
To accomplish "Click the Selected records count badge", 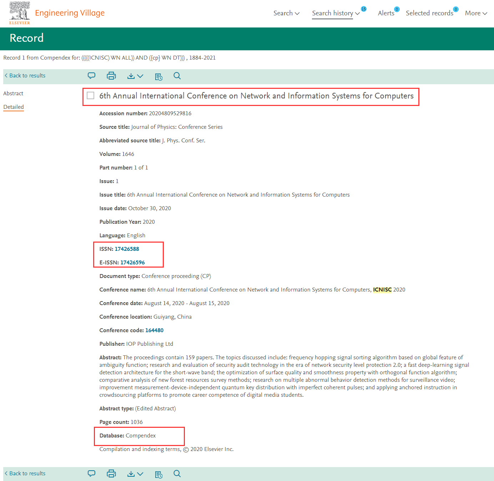I will tap(456, 9).
